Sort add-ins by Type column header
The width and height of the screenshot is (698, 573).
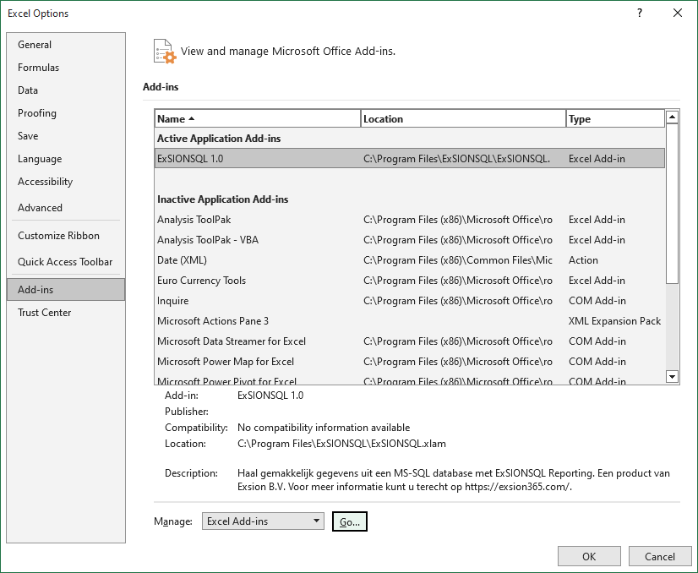tap(615, 119)
